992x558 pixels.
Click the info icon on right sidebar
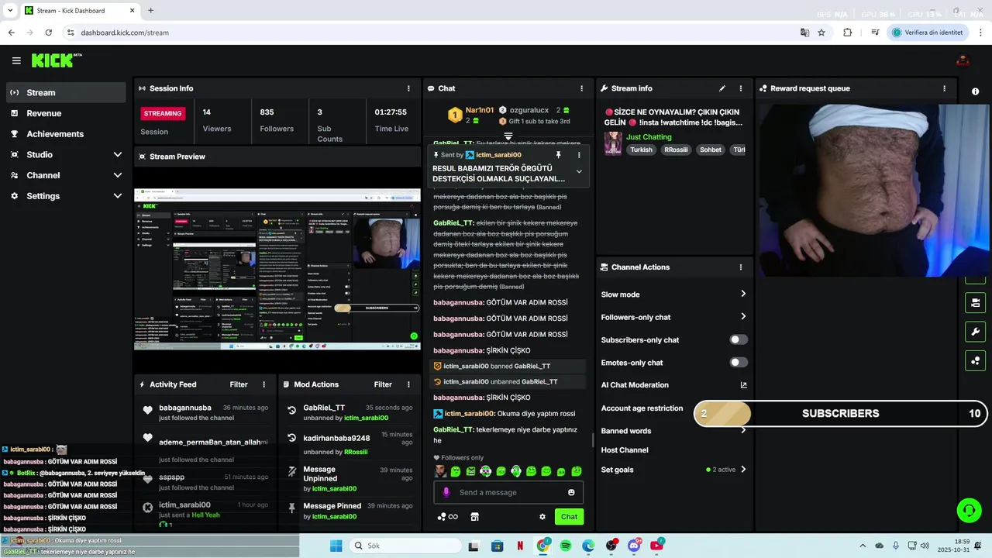tap(975, 91)
